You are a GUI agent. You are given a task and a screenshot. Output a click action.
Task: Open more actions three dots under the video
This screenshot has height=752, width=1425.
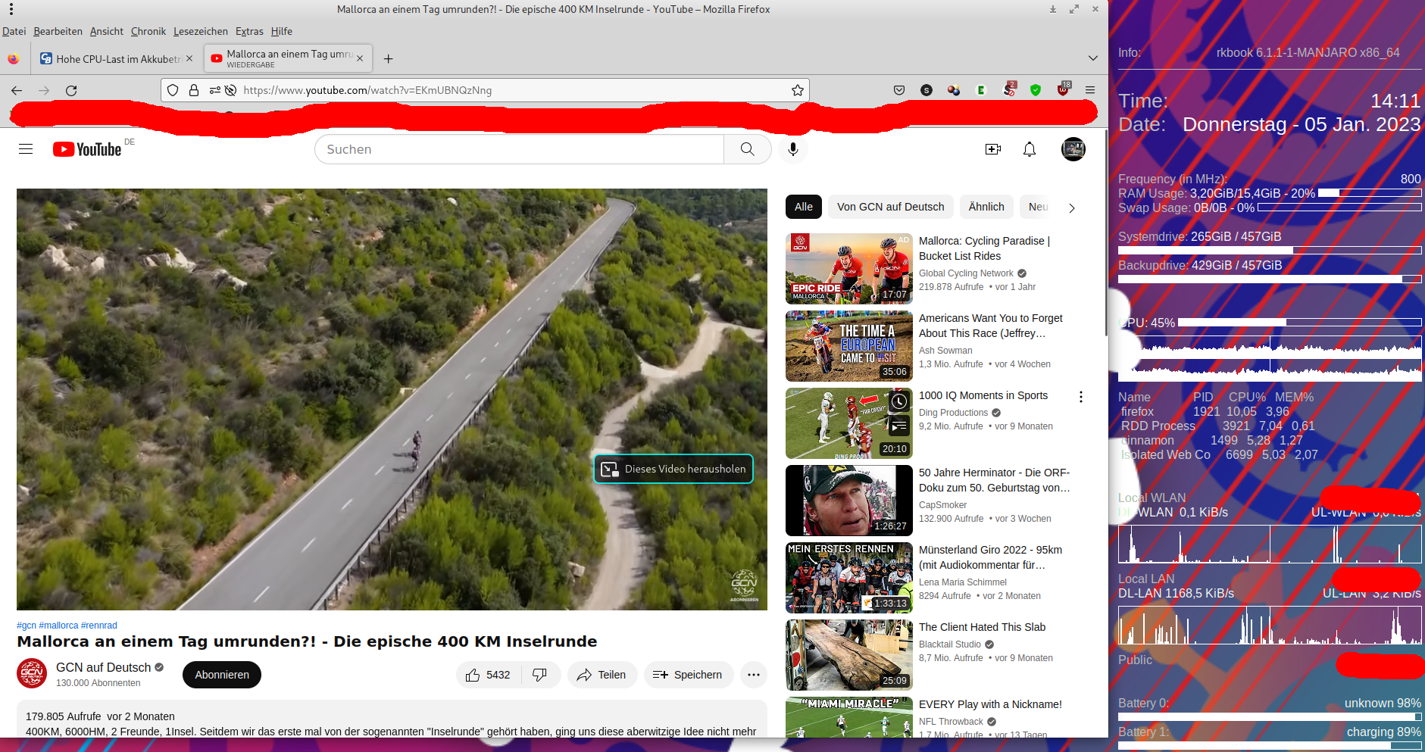pos(754,675)
